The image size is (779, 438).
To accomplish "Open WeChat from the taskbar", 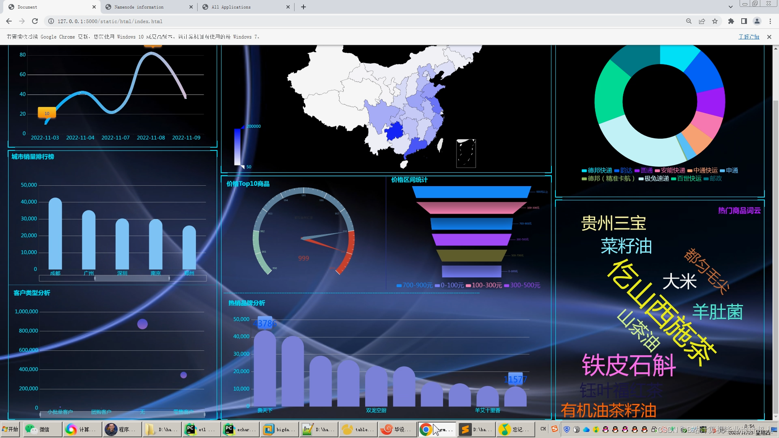I will (x=44, y=429).
